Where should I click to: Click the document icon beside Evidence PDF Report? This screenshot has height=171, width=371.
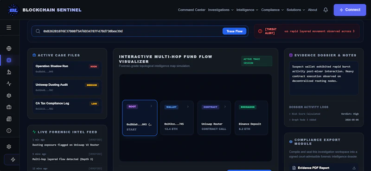click(x=294, y=168)
